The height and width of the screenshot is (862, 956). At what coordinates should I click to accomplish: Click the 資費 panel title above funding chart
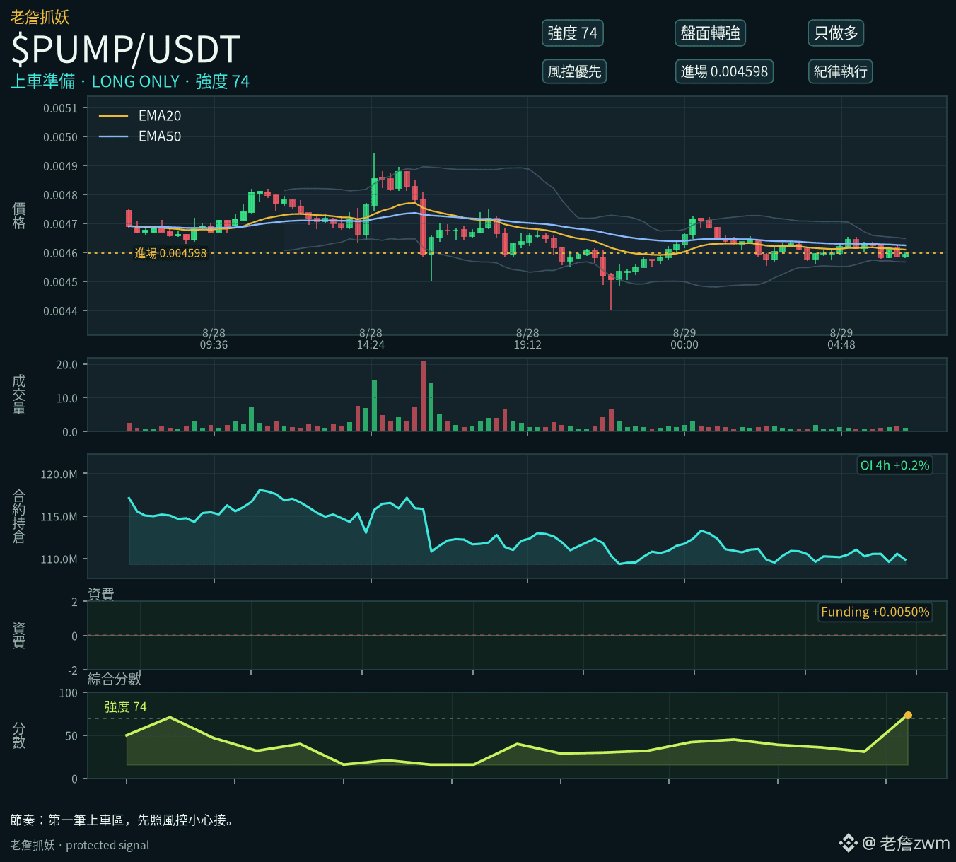(101, 594)
